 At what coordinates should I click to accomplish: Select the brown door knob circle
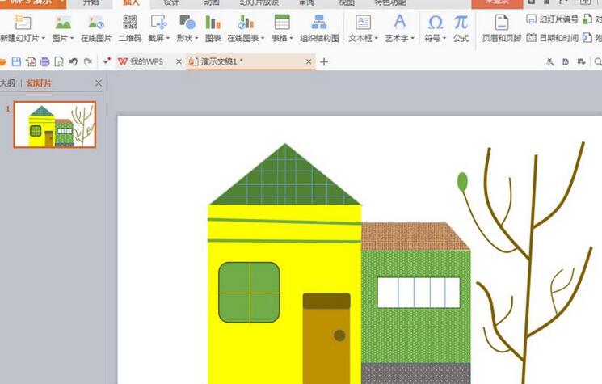[339, 335]
